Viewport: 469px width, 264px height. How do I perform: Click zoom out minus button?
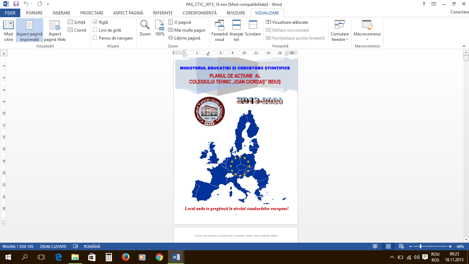pos(410,246)
